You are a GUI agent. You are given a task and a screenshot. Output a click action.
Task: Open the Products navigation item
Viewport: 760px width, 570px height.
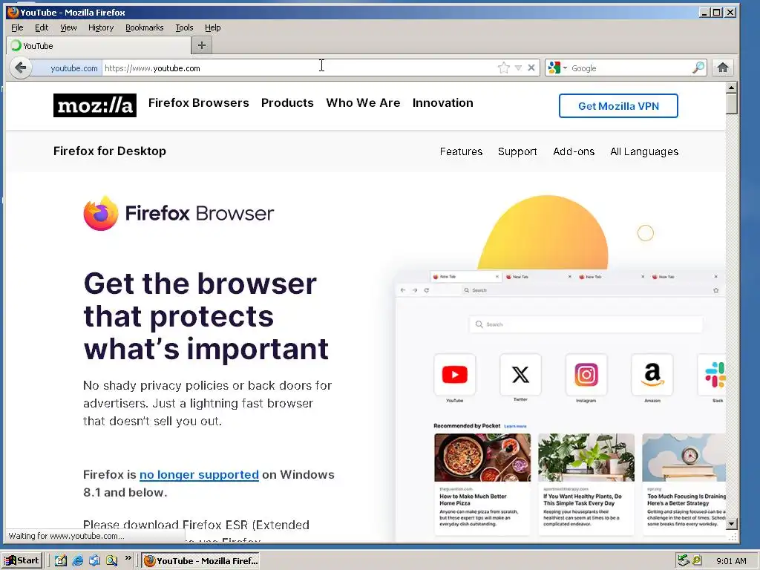coord(287,102)
